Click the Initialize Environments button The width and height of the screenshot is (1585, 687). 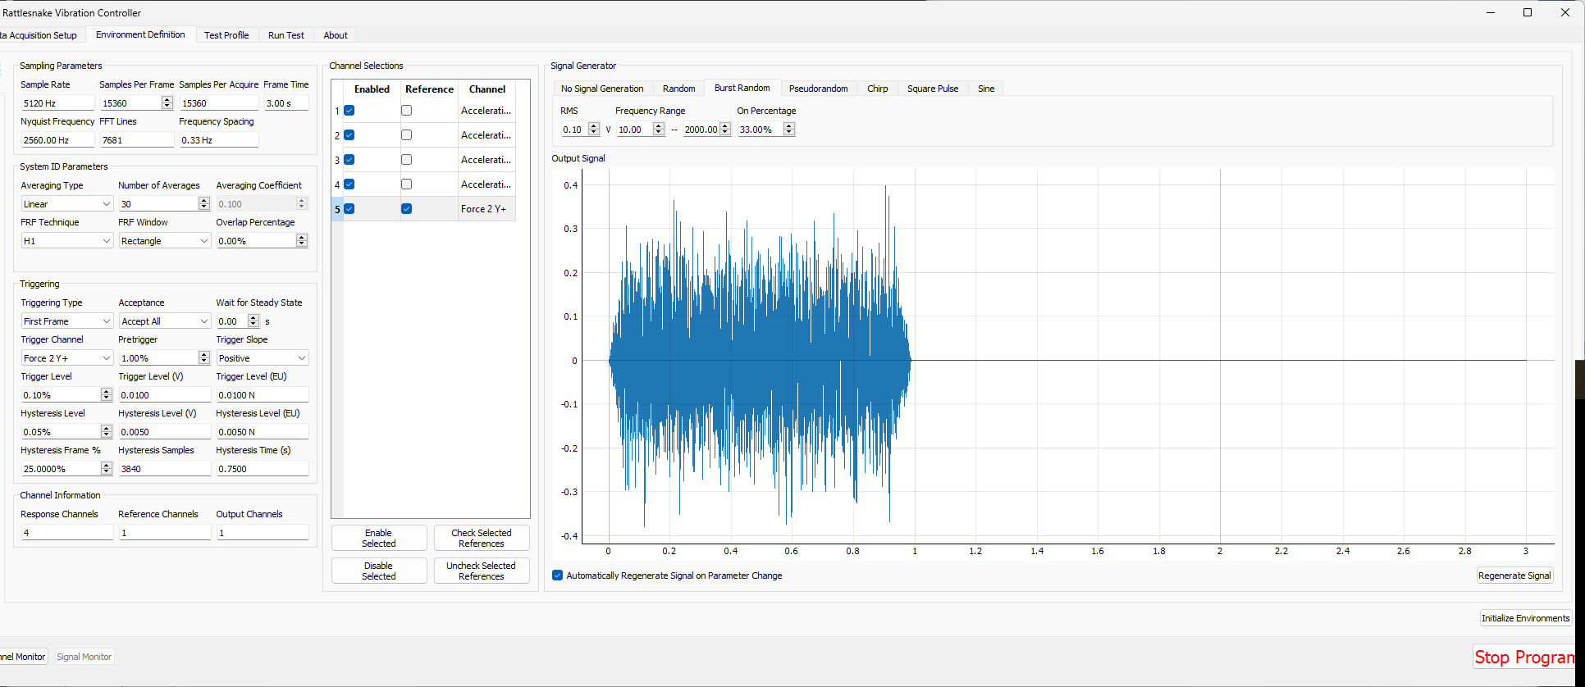point(1525,618)
